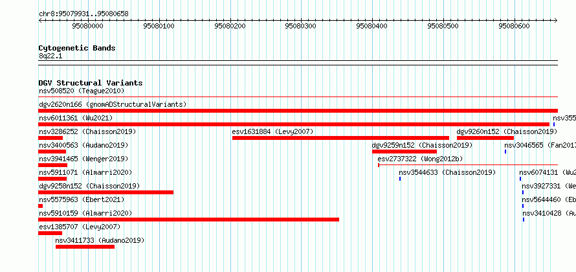
Task: Click the nsv5575963 (Ebert2021) label
Action: click(82, 199)
